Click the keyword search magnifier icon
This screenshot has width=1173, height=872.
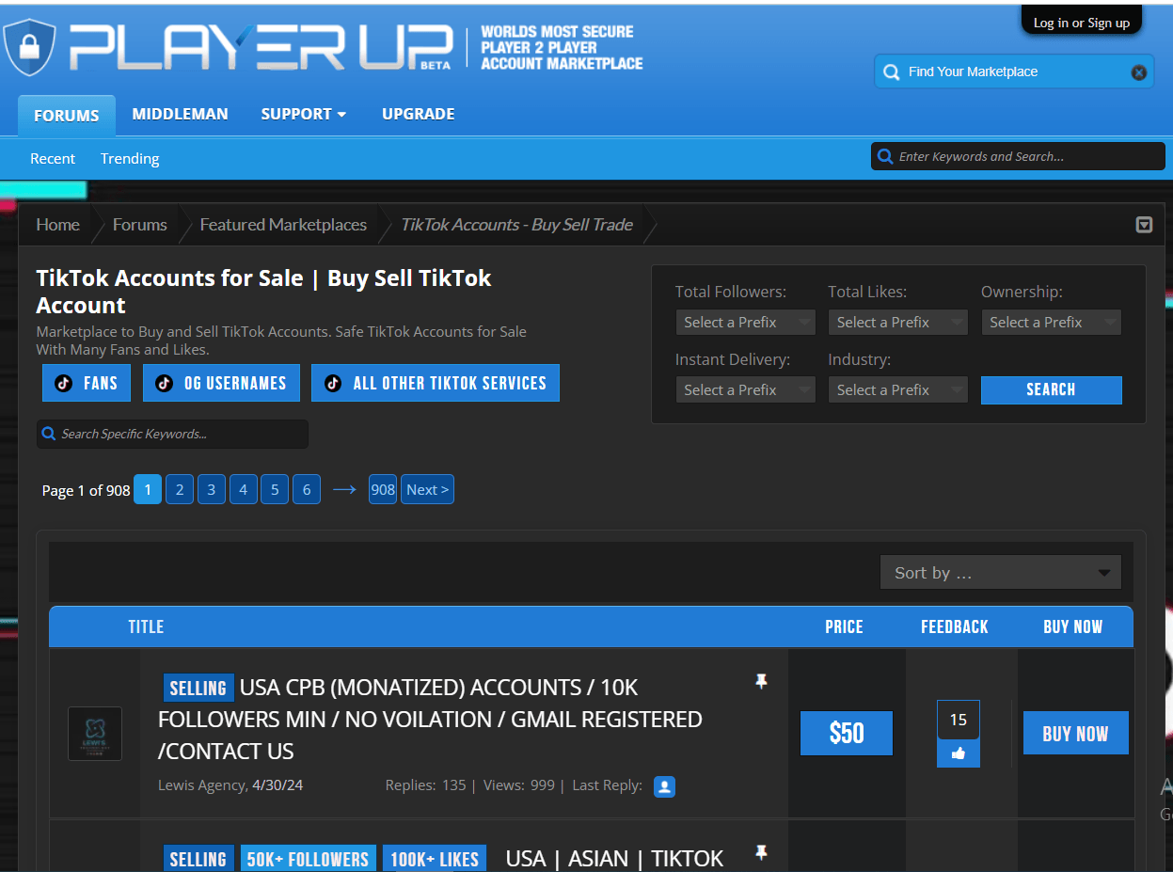[884, 157]
